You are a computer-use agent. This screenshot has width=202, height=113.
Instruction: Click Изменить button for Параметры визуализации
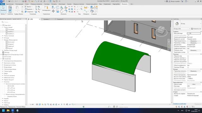pos(193,71)
